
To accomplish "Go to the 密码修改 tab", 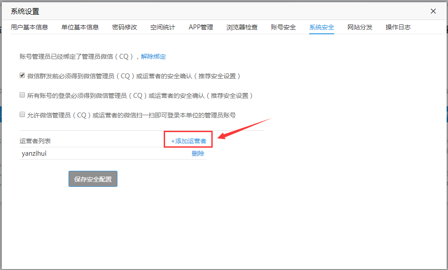I will point(125,27).
